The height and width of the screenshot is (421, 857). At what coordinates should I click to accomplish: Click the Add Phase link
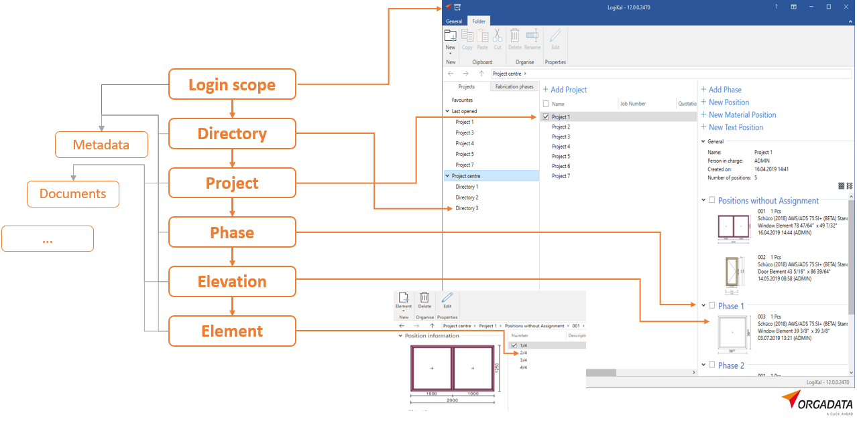(x=722, y=90)
